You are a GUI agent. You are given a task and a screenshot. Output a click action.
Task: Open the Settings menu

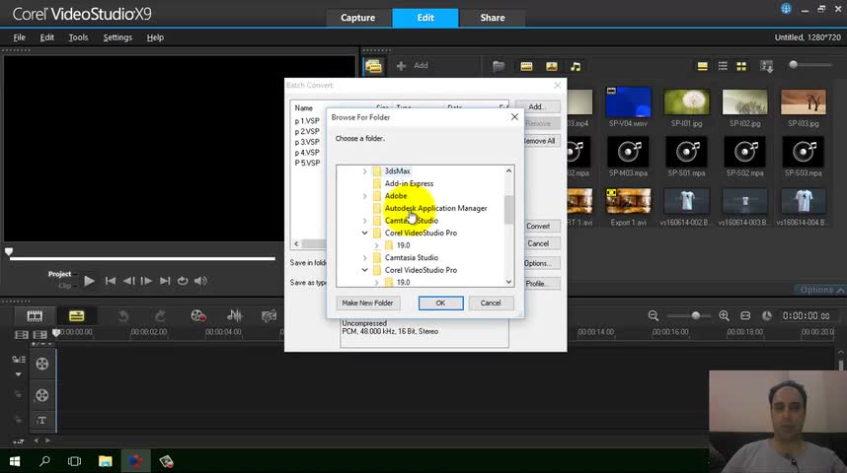117,37
